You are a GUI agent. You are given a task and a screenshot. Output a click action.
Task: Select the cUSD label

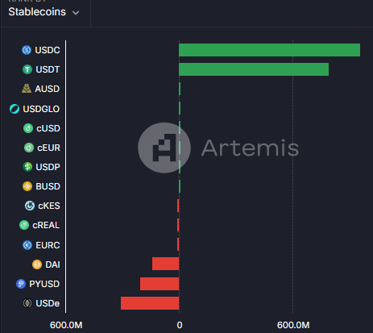click(x=48, y=128)
